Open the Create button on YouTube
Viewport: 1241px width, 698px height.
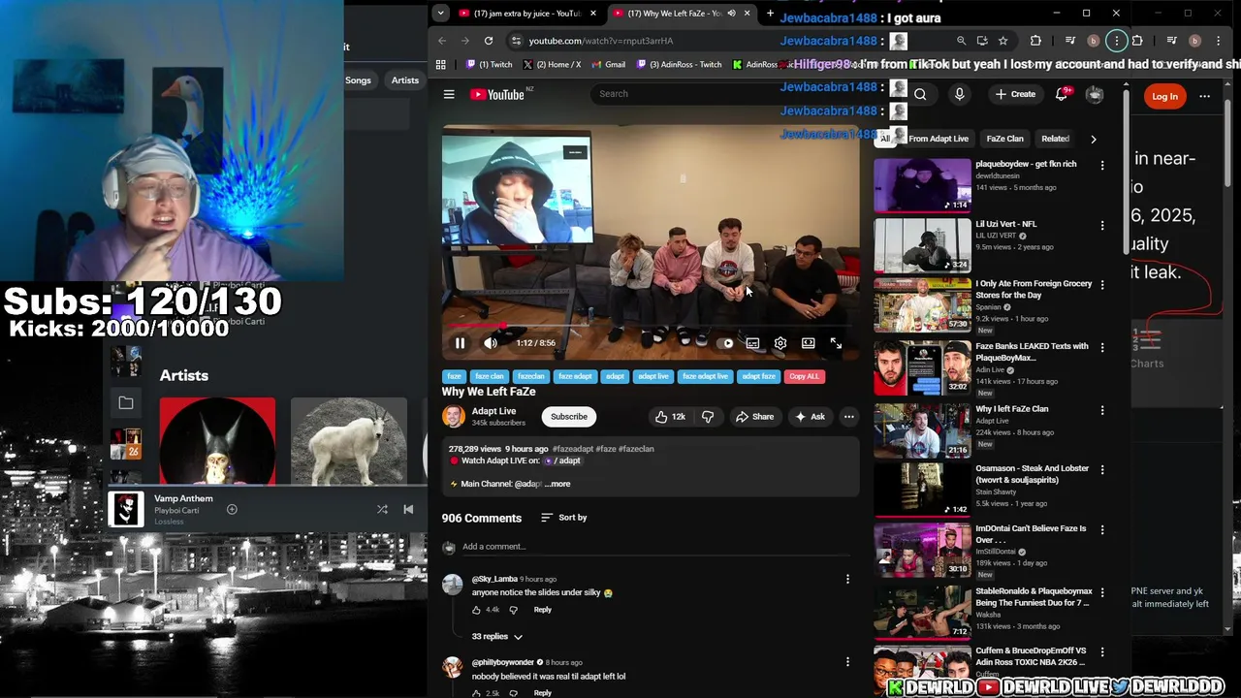click(x=1015, y=94)
